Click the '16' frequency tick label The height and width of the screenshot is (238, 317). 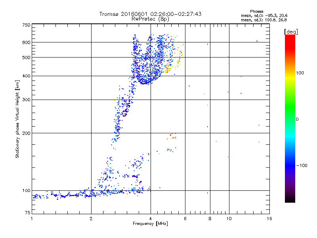coord(269,219)
